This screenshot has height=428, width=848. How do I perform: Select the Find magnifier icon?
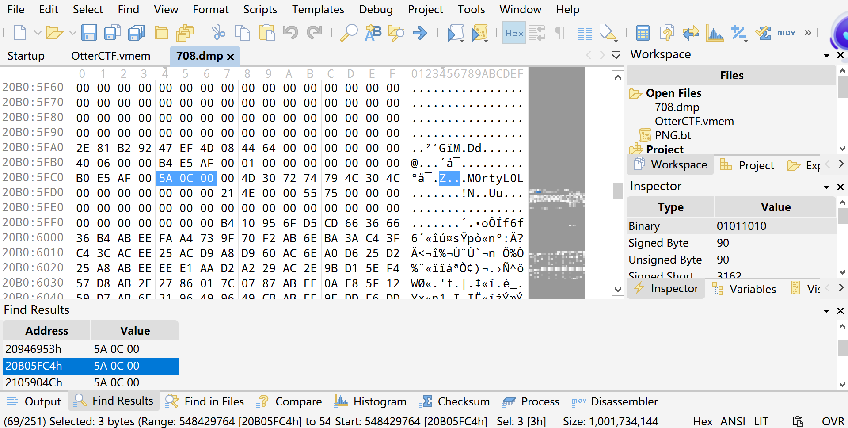[x=349, y=32]
